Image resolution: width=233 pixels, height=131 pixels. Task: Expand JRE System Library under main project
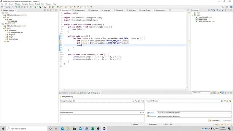pyautogui.click(x=3, y=15)
